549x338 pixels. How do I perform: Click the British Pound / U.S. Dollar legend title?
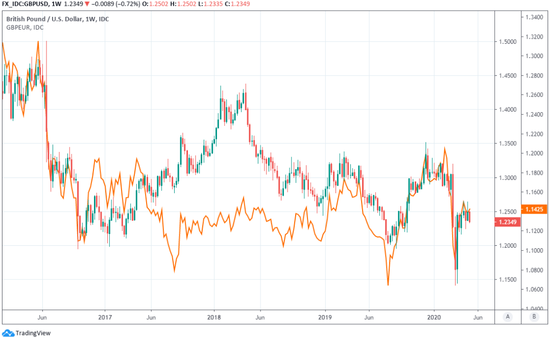click(x=57, y=19)
